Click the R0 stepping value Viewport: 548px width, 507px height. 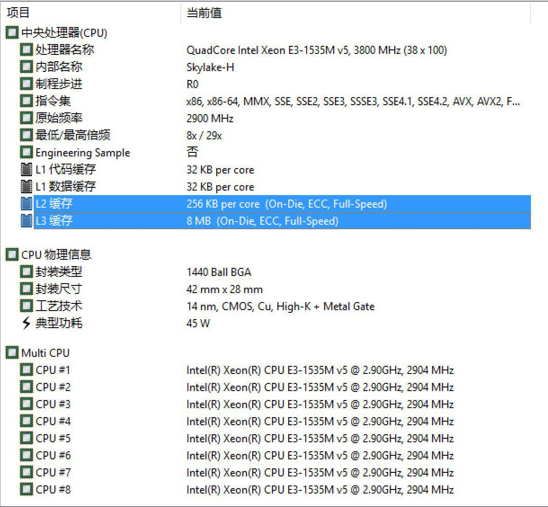(192, 84)
